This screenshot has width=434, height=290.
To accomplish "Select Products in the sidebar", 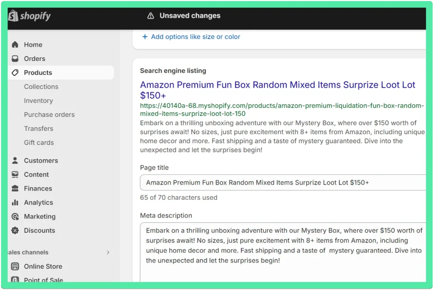I will [x=61, y=73].
